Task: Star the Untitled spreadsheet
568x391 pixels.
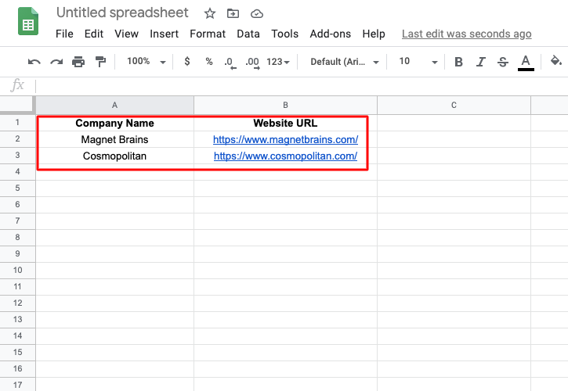Action: pyautogui.click(x=210, y=14)
